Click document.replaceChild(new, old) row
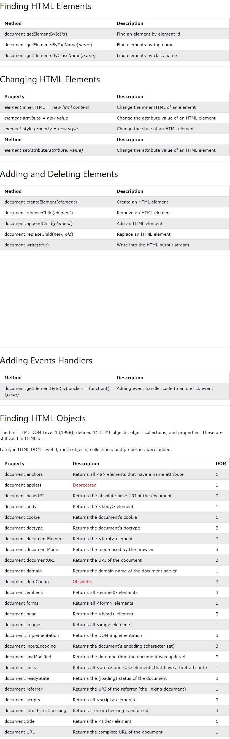The width and height of the screenshot is (230, 739). click(115, 234)
